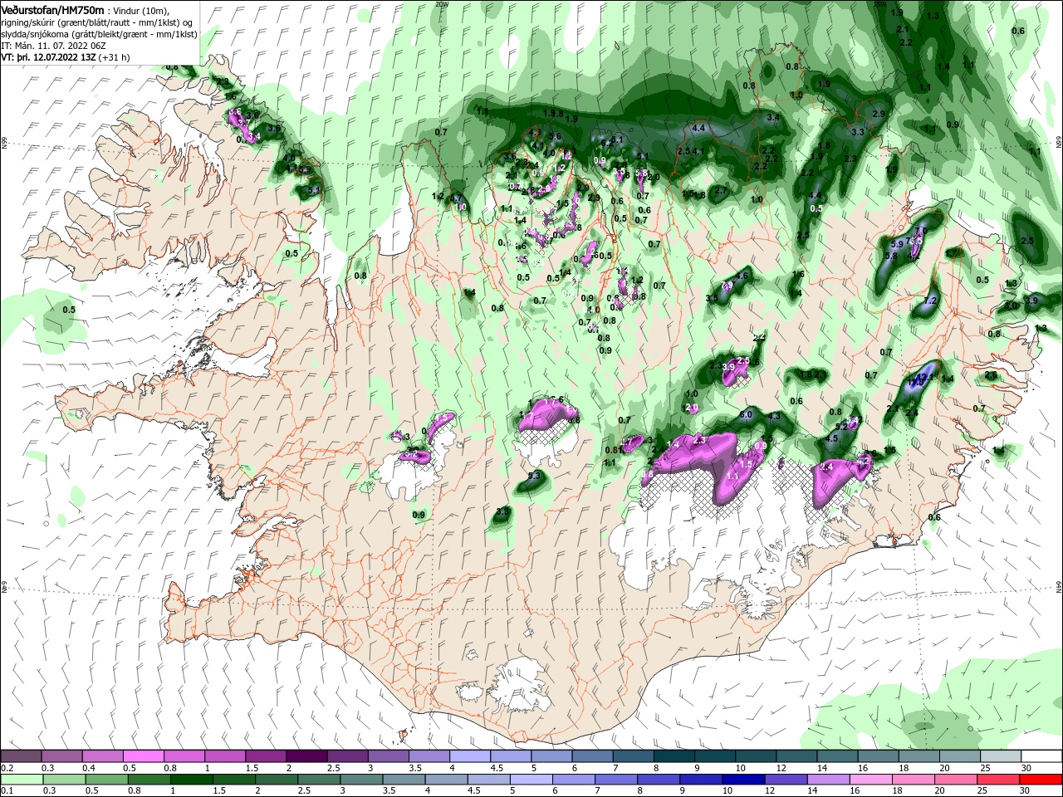Click the deep blue rain swatch between 10 and 12

click(x=742, y=780)
